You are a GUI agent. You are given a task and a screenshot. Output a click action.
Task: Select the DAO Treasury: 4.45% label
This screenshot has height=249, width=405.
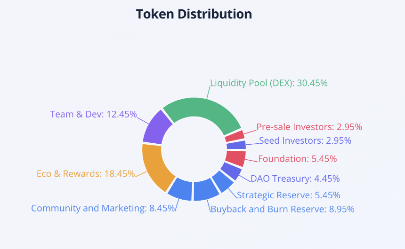295,179
